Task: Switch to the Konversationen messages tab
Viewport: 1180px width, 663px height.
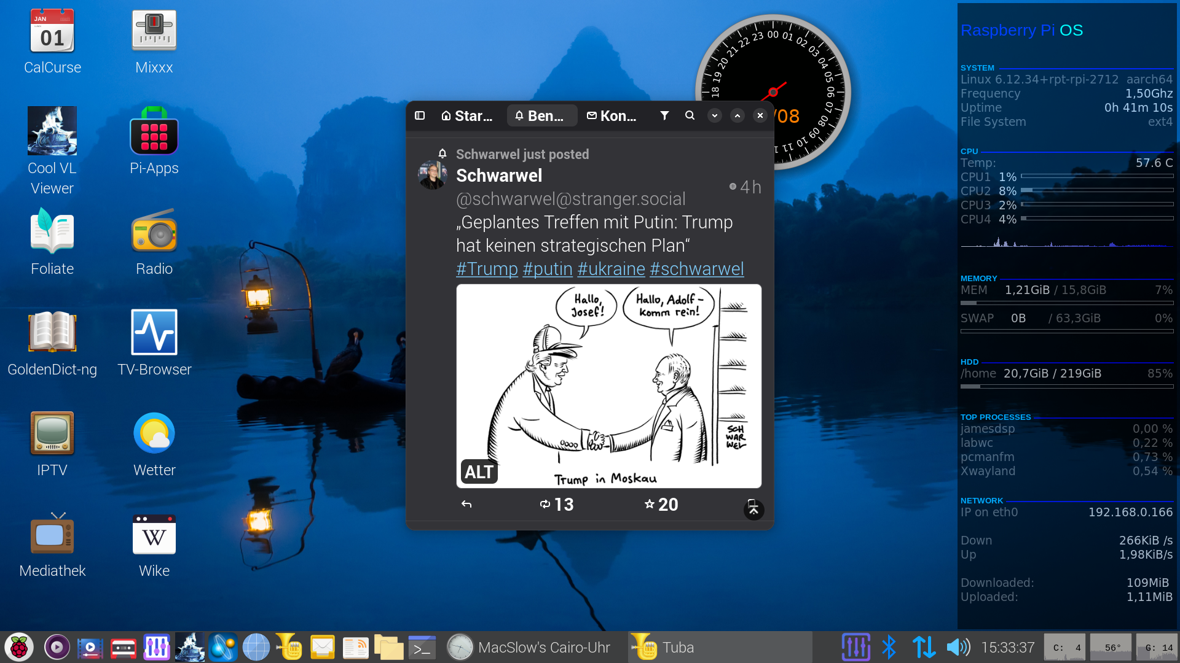Action: click(612, 115)
